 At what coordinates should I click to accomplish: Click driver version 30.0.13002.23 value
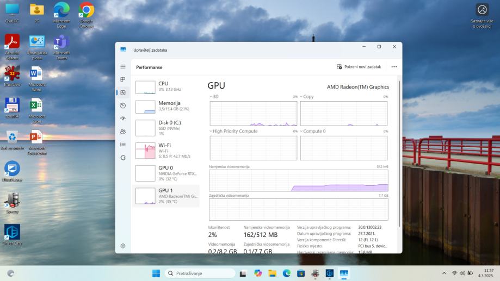pos(369,228)
